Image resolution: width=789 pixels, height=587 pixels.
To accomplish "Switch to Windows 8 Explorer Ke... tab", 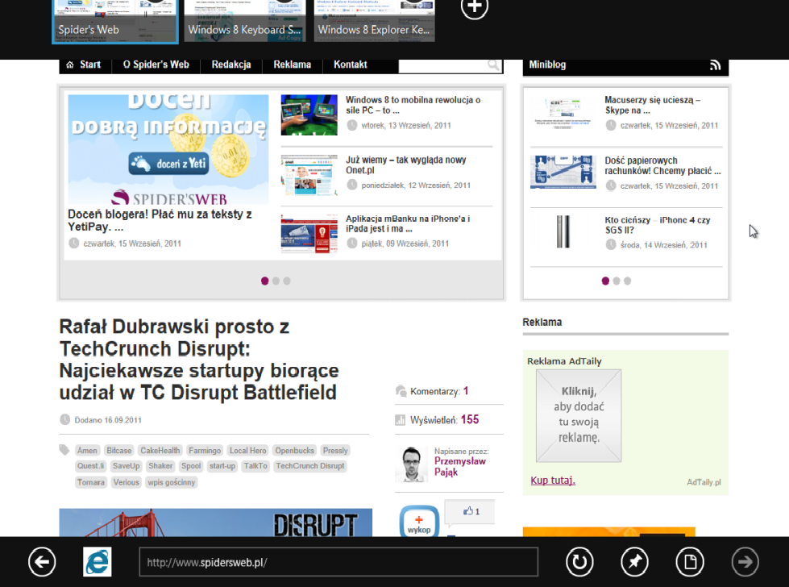I will pos(375,21).
